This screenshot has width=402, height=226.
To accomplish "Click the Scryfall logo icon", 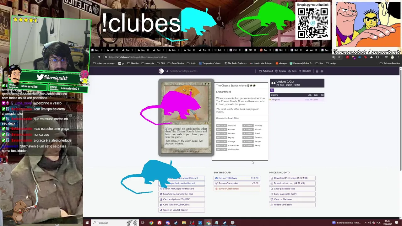I will pyautogui.click(x=161, y=71).
